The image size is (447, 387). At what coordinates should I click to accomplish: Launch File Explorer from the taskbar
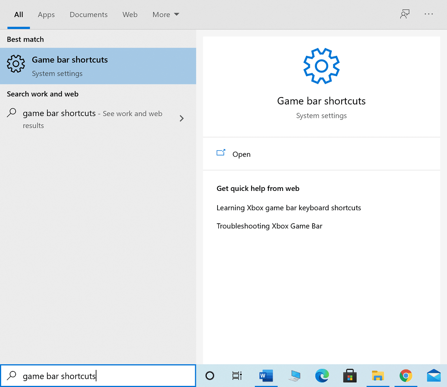pos(378,376)
